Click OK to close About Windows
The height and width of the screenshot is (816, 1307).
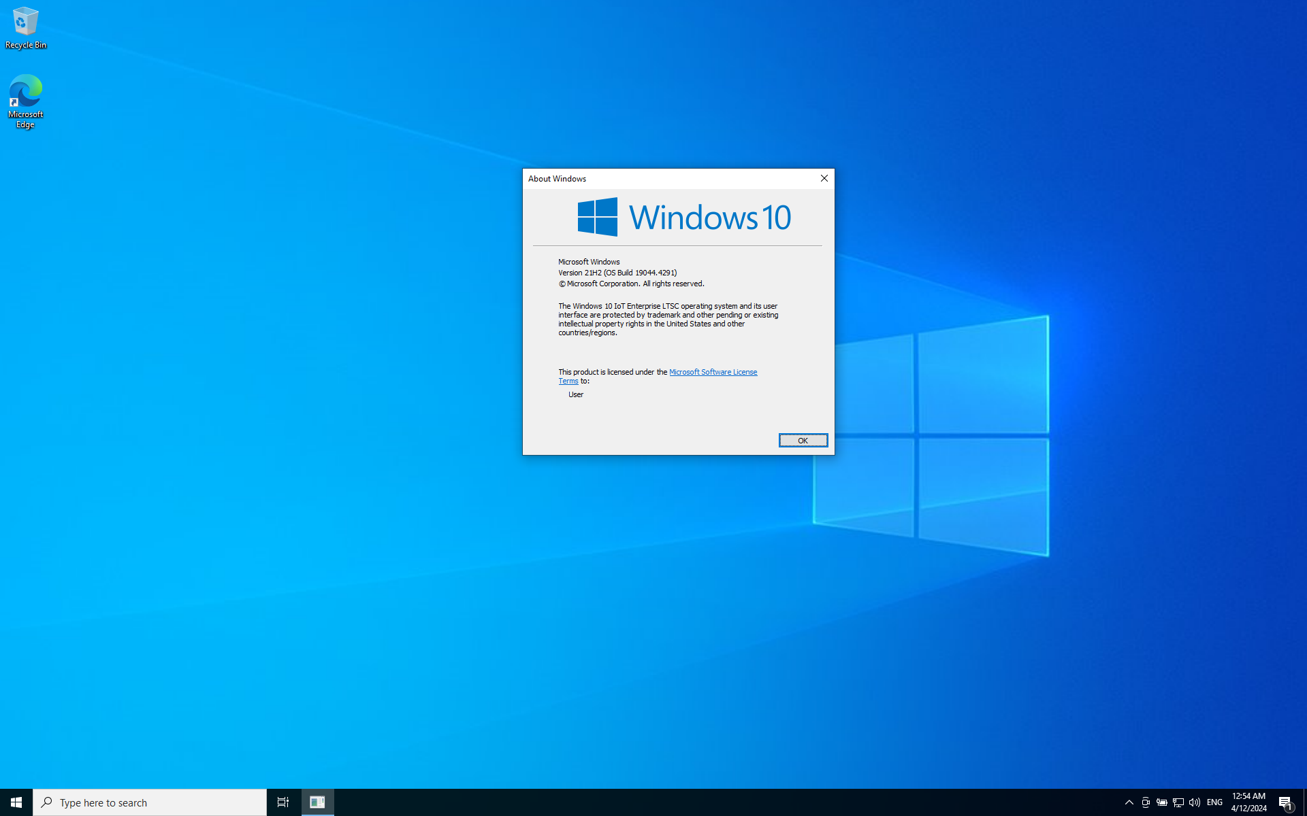click(802, 440)
